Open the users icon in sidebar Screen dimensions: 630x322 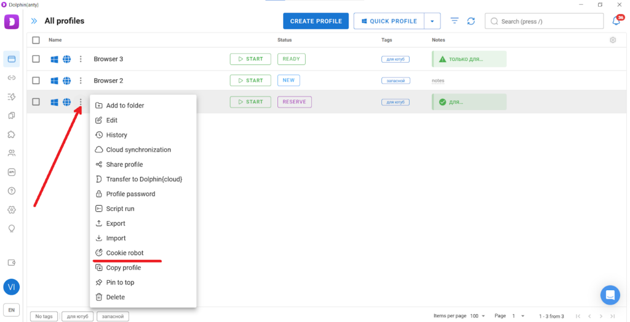pos(11,153)
